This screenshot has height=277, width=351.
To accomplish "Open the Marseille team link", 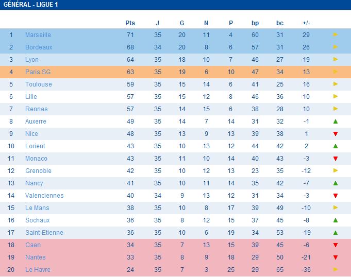I will (38, 35).
